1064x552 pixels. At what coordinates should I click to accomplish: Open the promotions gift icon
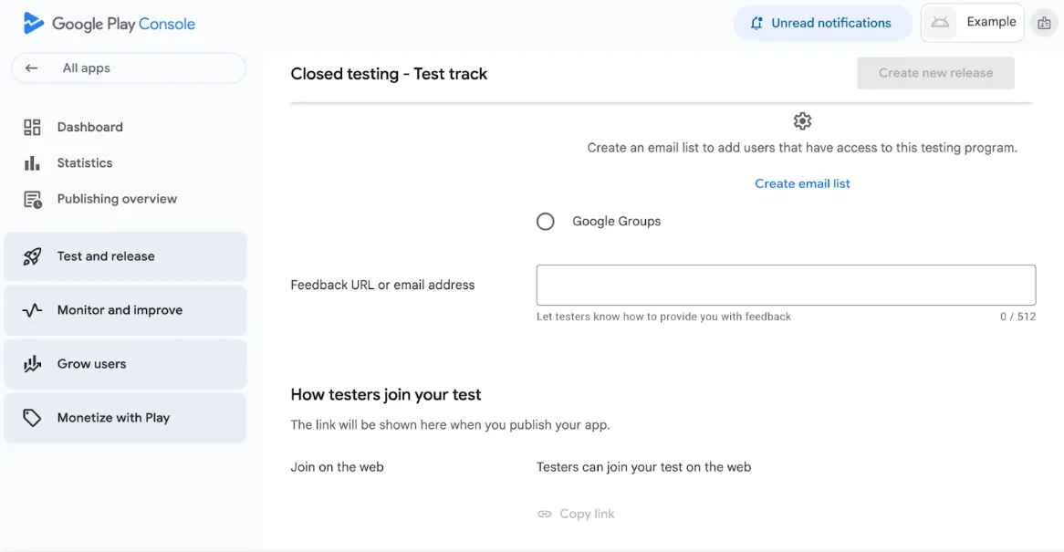tap(1044, 23)
